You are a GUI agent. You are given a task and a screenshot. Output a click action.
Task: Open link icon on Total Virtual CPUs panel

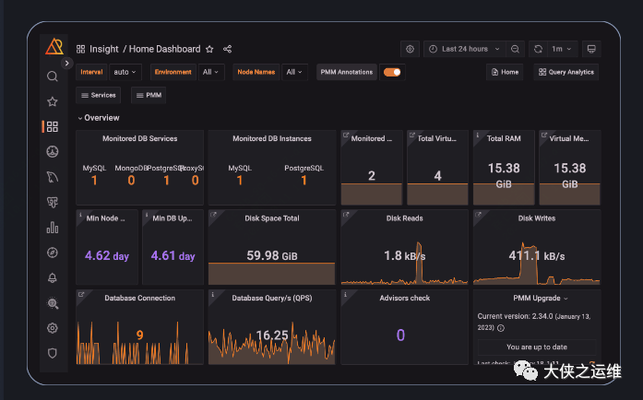click(x=411, y=135)
